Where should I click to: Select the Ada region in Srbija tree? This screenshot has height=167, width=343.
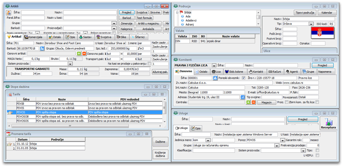188,16
